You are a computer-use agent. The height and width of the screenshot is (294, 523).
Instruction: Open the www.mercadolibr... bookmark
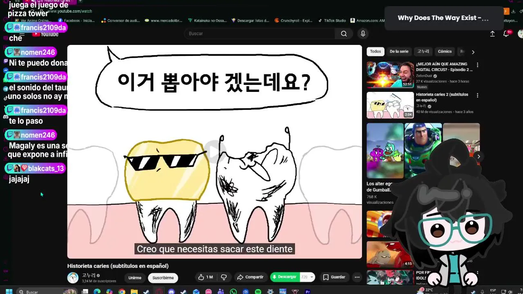pyautogui.click(x=163, y=20)
